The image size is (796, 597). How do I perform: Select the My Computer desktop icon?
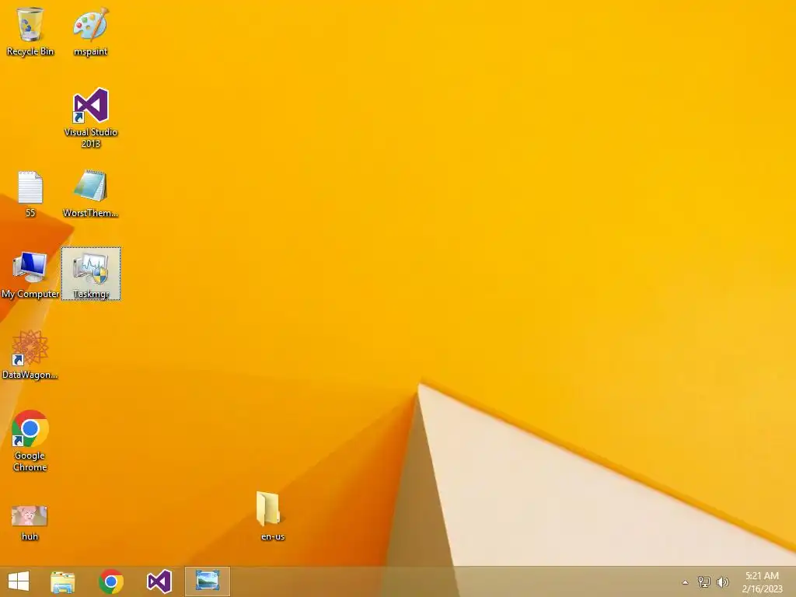[30, 274]
